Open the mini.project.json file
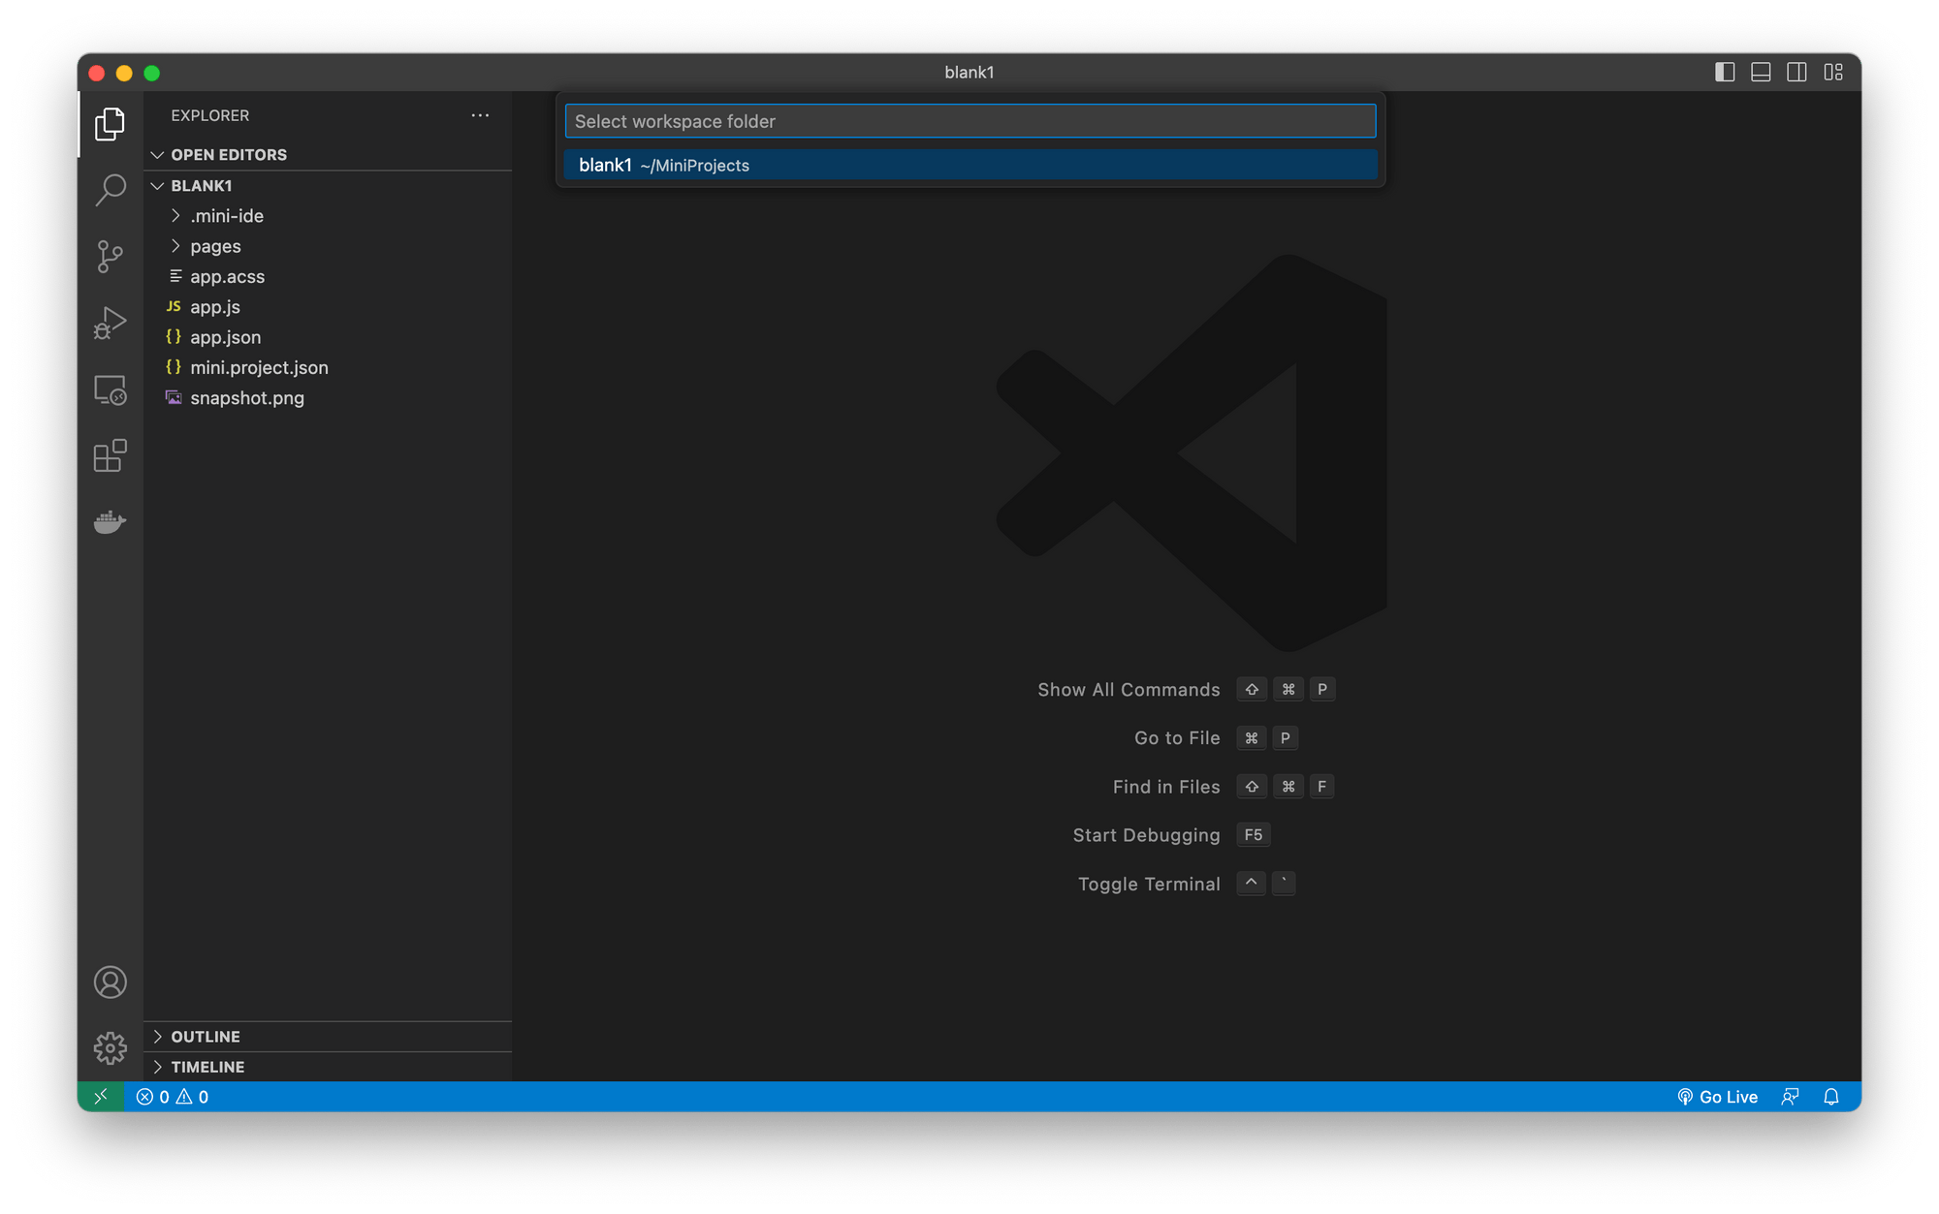1939x1214 pixels. [328, 367]
